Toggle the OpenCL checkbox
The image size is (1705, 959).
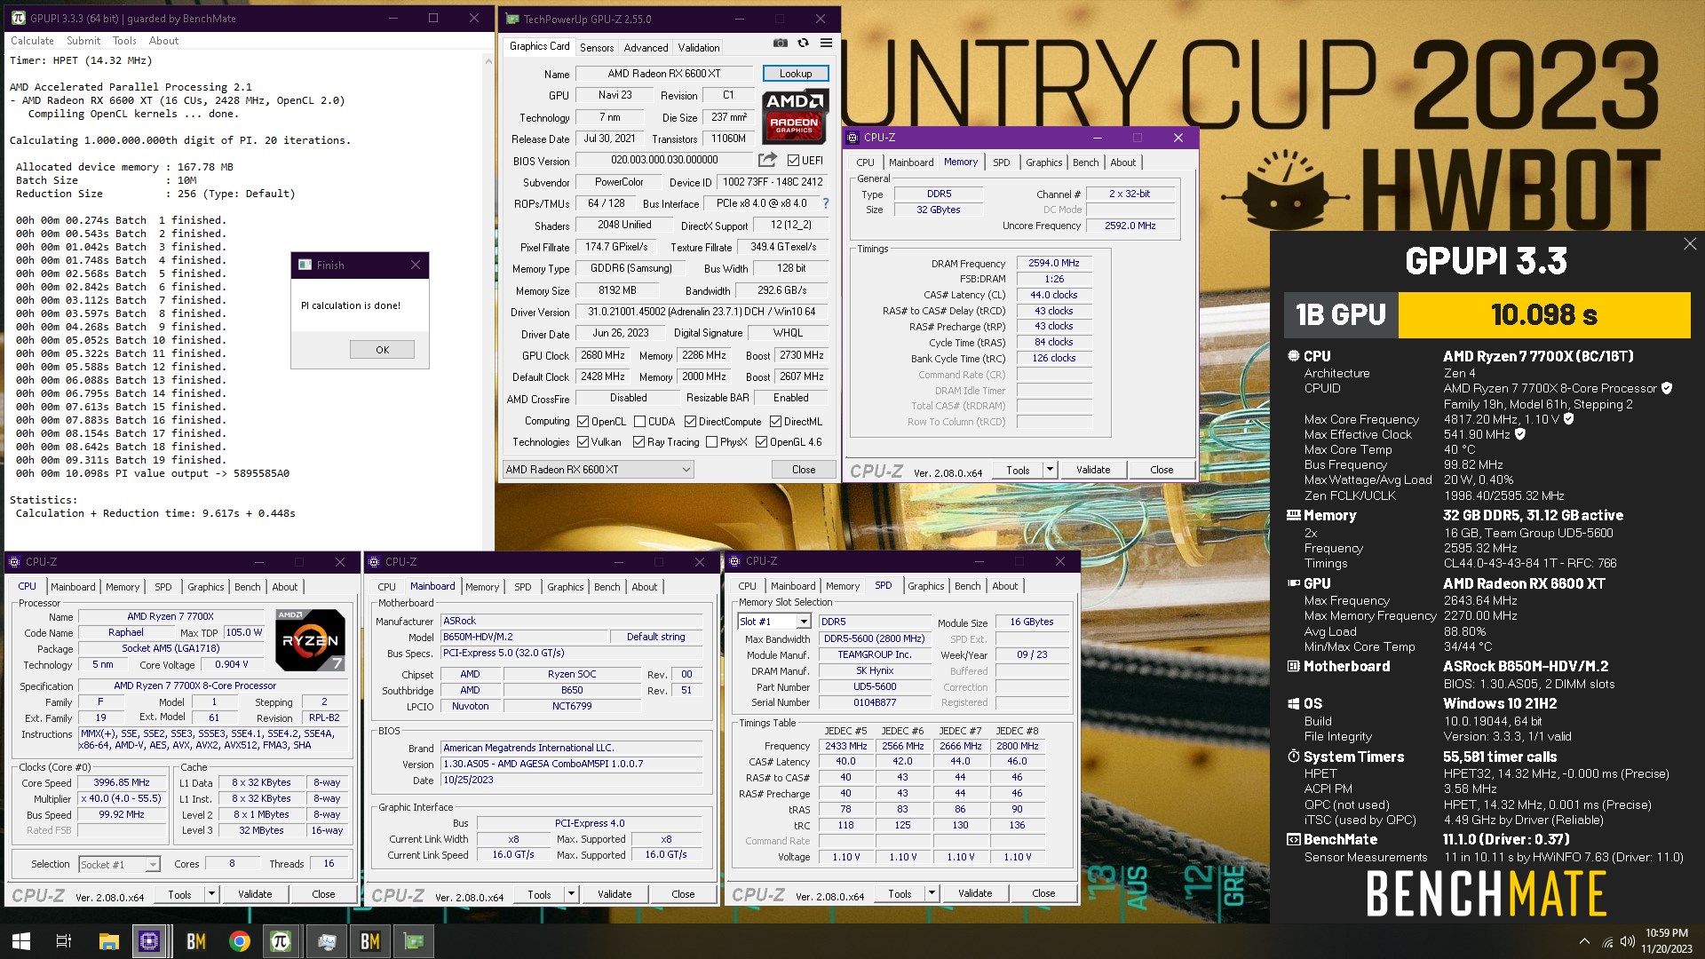tap(583, 422)
